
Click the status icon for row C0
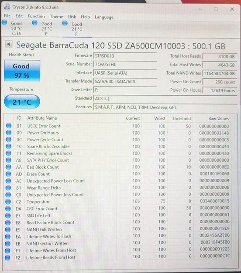tap(8, 195)
